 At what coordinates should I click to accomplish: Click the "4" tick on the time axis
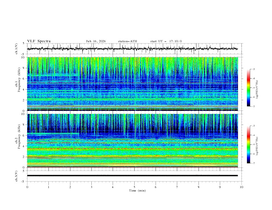point(113,187)
